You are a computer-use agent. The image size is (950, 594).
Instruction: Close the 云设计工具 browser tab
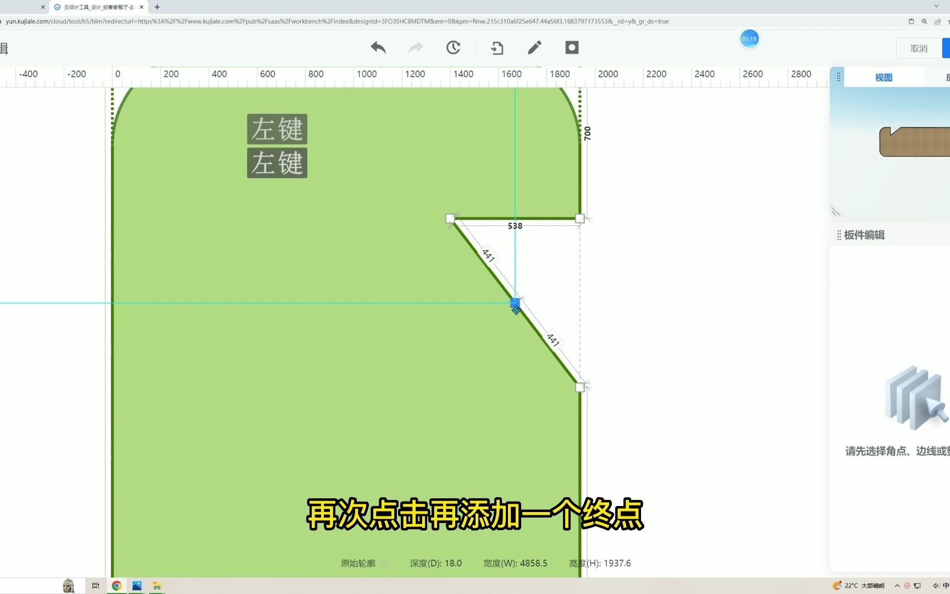tap(141, 7)
